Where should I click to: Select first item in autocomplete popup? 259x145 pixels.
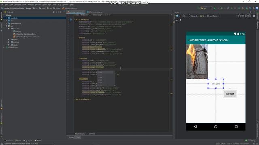click(x=106, y=72)
